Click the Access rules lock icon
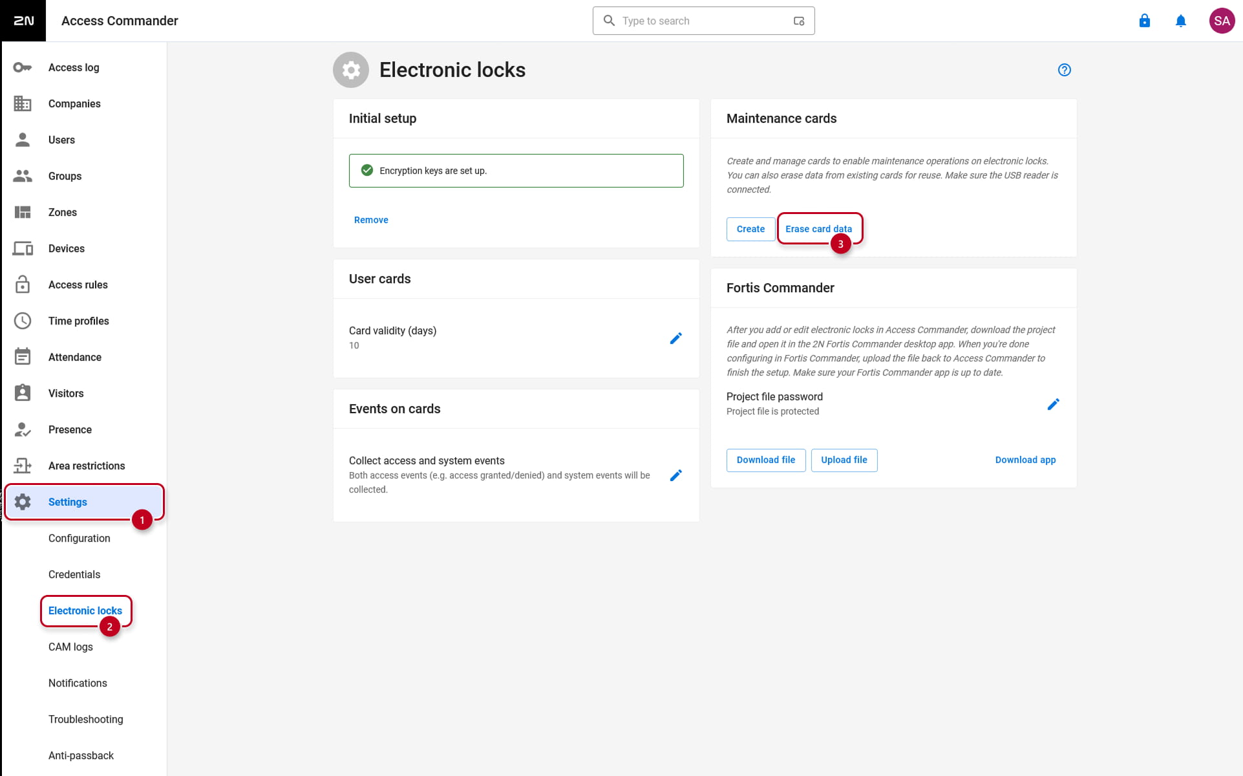1243x776 pixels. [23, 285]
